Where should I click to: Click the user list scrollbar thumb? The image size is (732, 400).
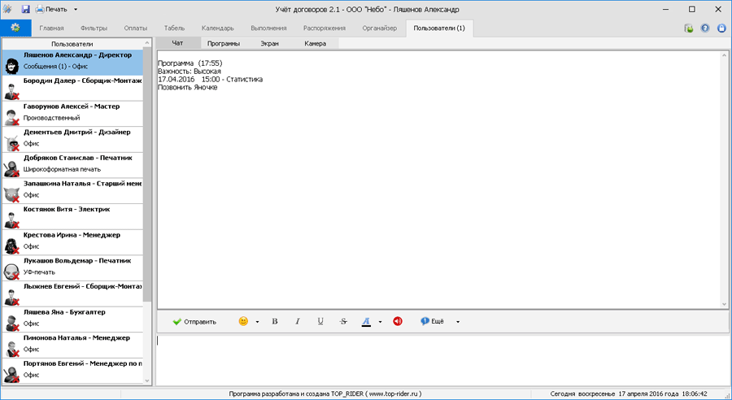point(147,174)
